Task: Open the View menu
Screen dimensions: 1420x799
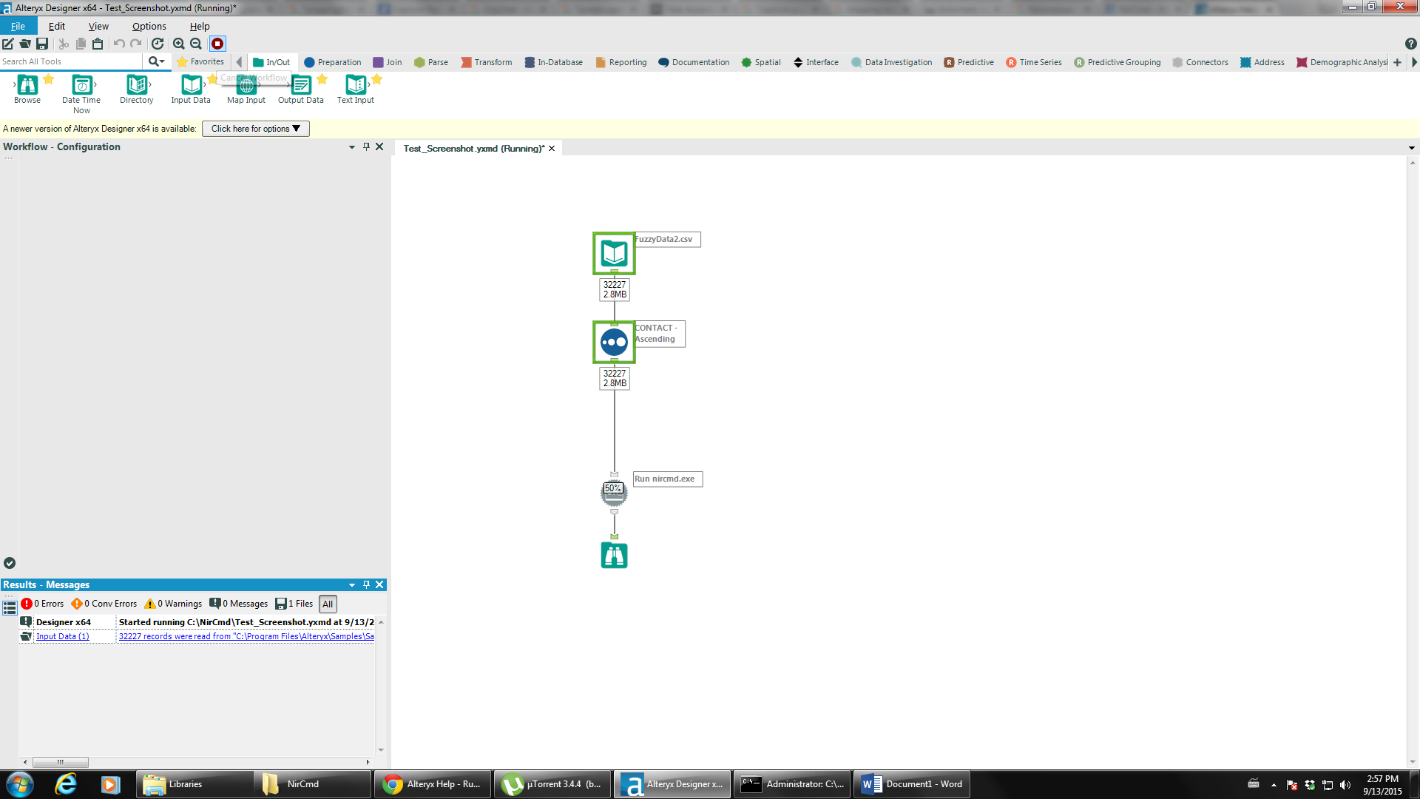Action: click(x=98, y=26)
